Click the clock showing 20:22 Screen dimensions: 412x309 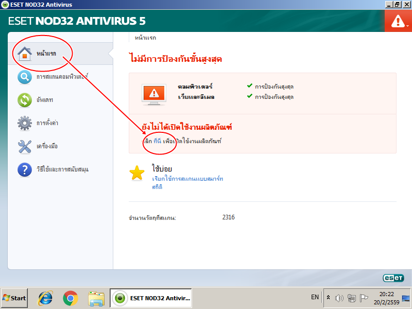tap(387, 294)
